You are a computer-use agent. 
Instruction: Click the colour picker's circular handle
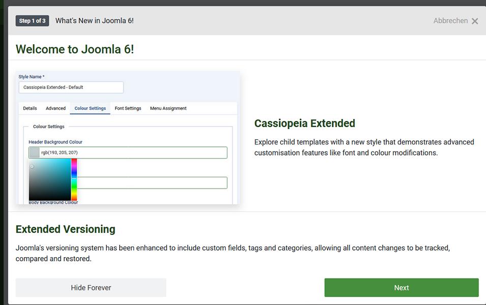[32, 166]
